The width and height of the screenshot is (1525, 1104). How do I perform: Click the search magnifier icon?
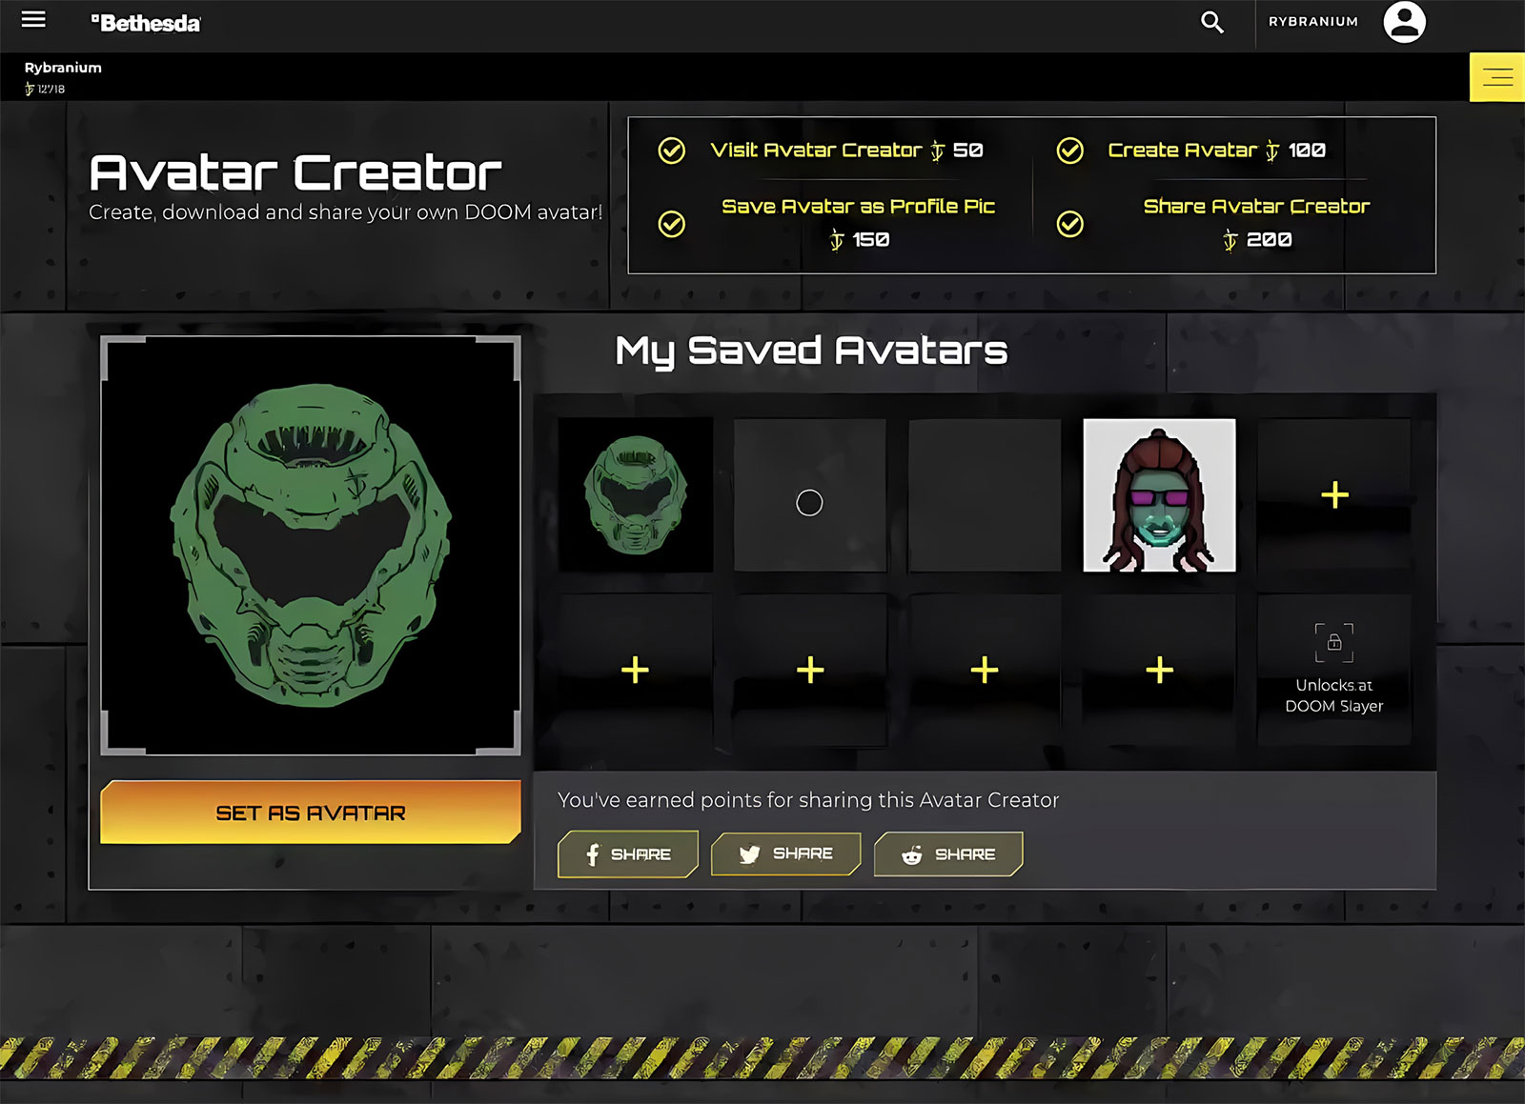click(1211, 22)
